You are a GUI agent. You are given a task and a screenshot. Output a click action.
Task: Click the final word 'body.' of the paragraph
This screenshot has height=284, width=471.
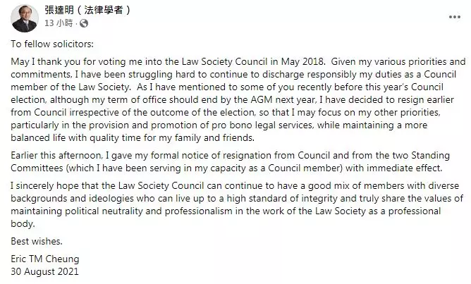pyautogui.click(x=23, y=227)
